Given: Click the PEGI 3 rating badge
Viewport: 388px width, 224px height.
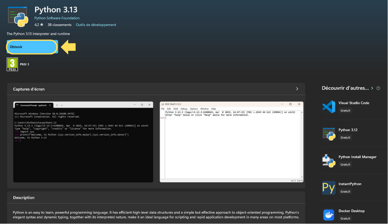Looking at the screenshot, I should (x=12, y=64).
